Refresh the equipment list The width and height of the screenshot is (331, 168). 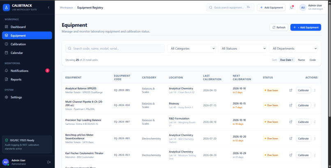click(x=279, y=27)
